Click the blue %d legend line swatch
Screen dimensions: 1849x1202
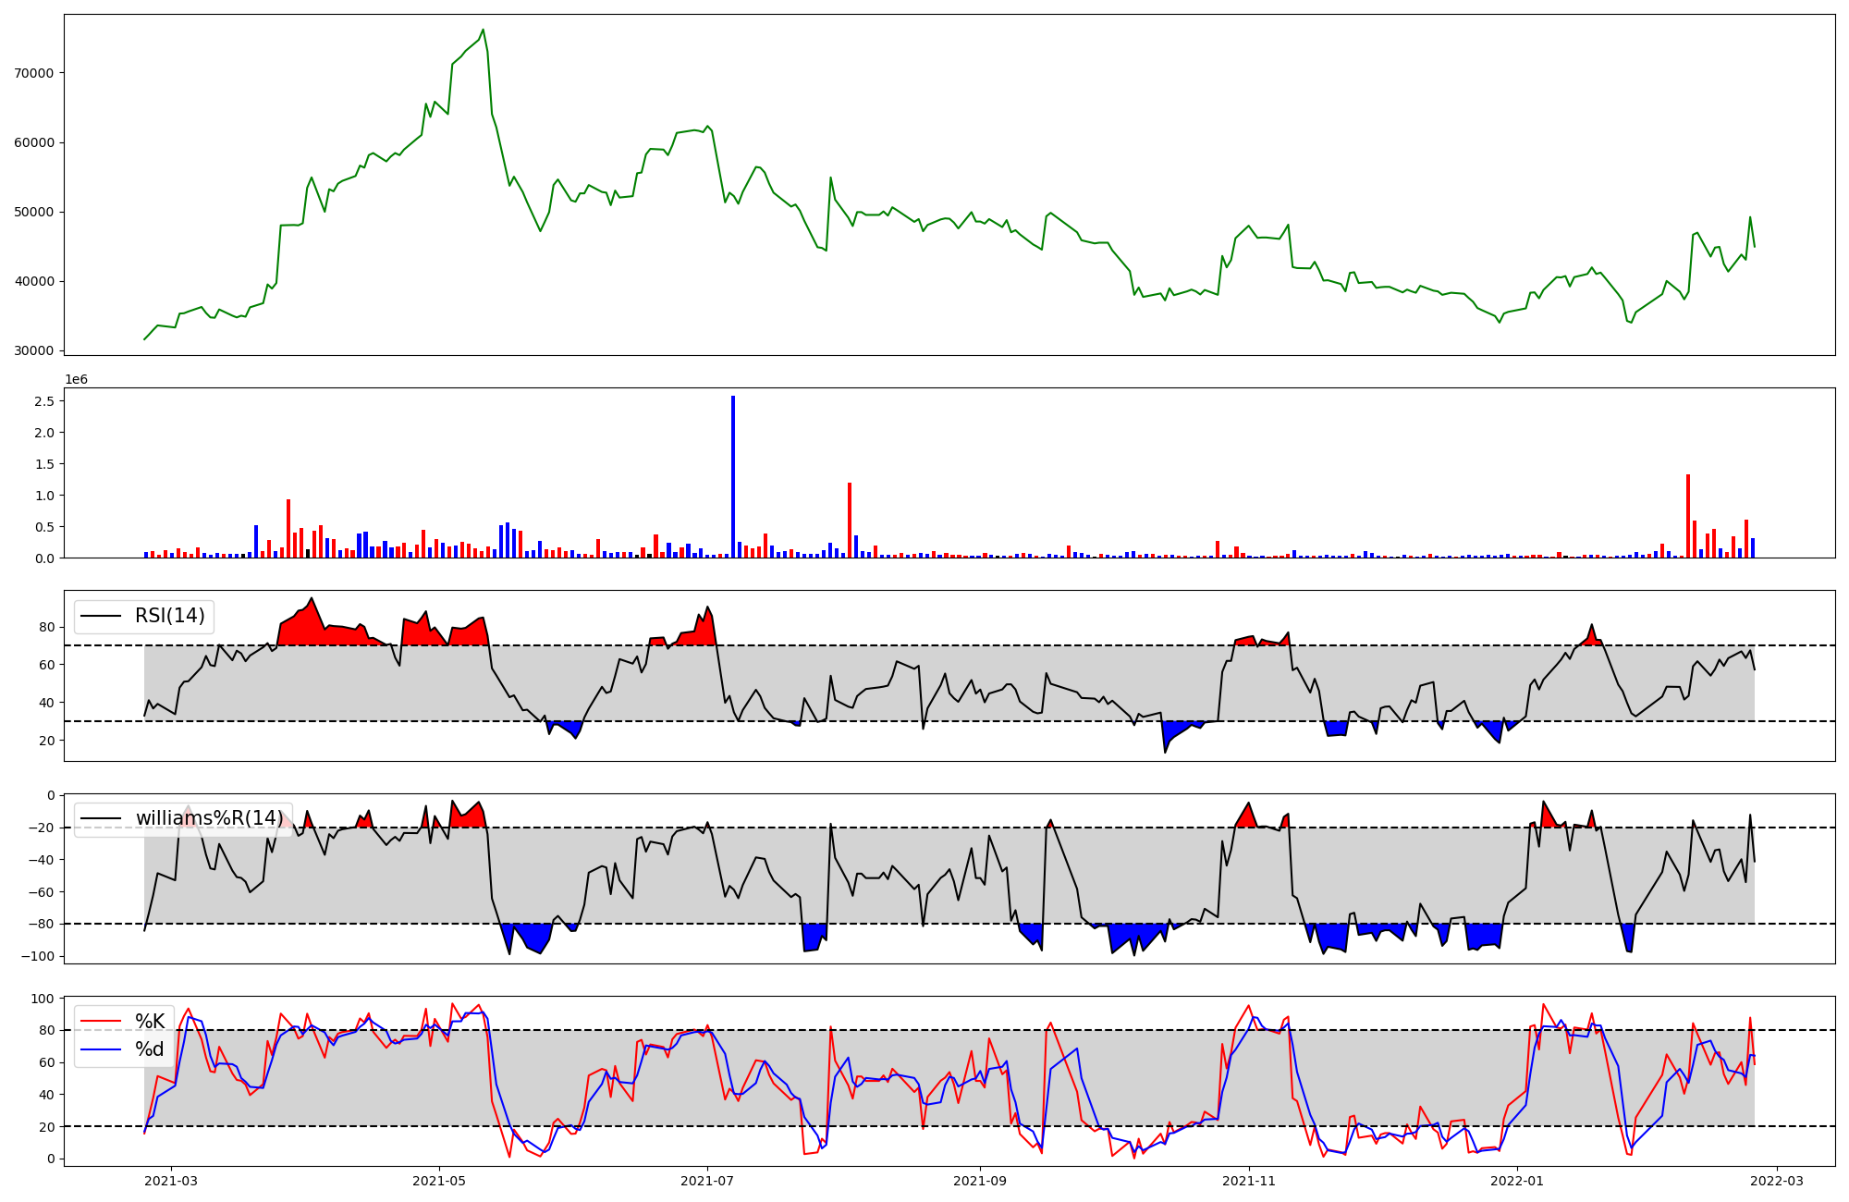tap(101, 1049)
